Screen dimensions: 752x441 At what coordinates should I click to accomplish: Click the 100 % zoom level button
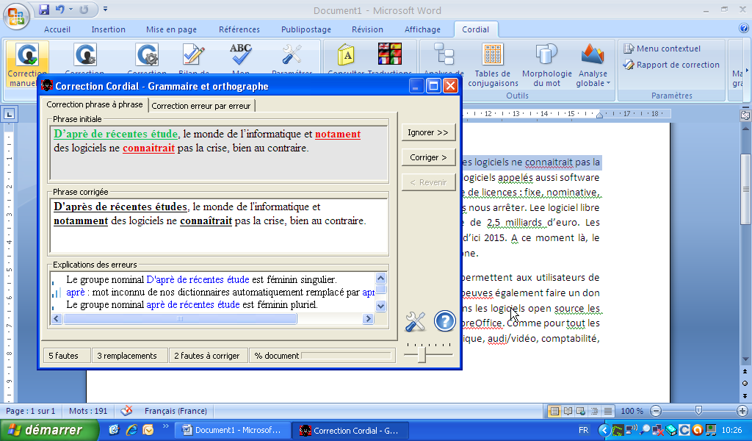pos(632,412)
